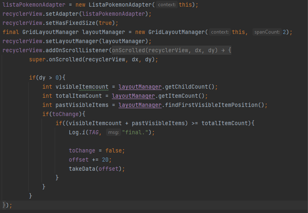Click the findFirstVisibleItemPosition() call
The image size is (308, 213).
coord(214,105)
